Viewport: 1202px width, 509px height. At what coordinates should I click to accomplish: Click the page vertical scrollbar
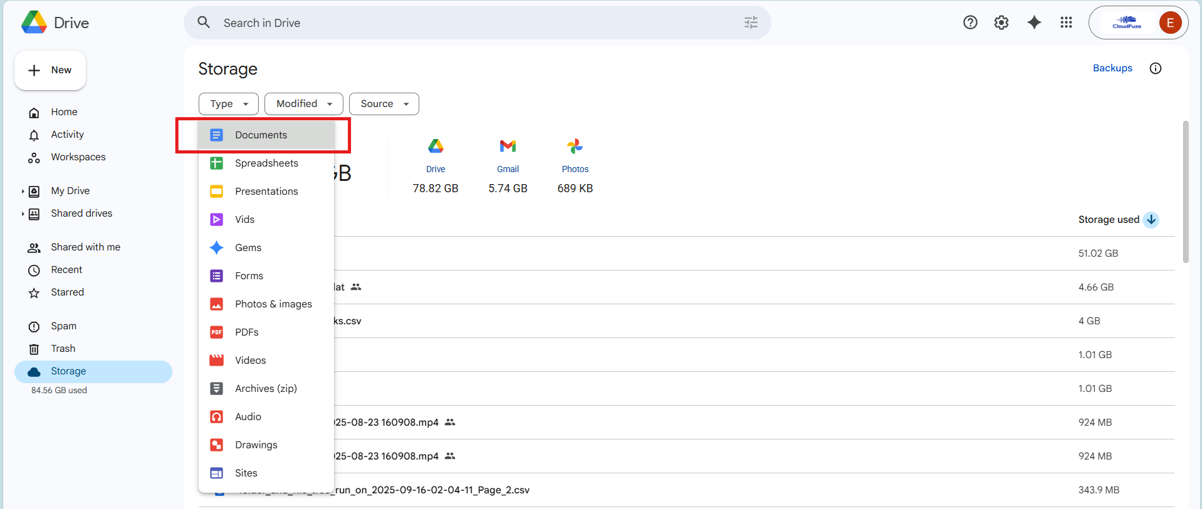click(1186, 192)
